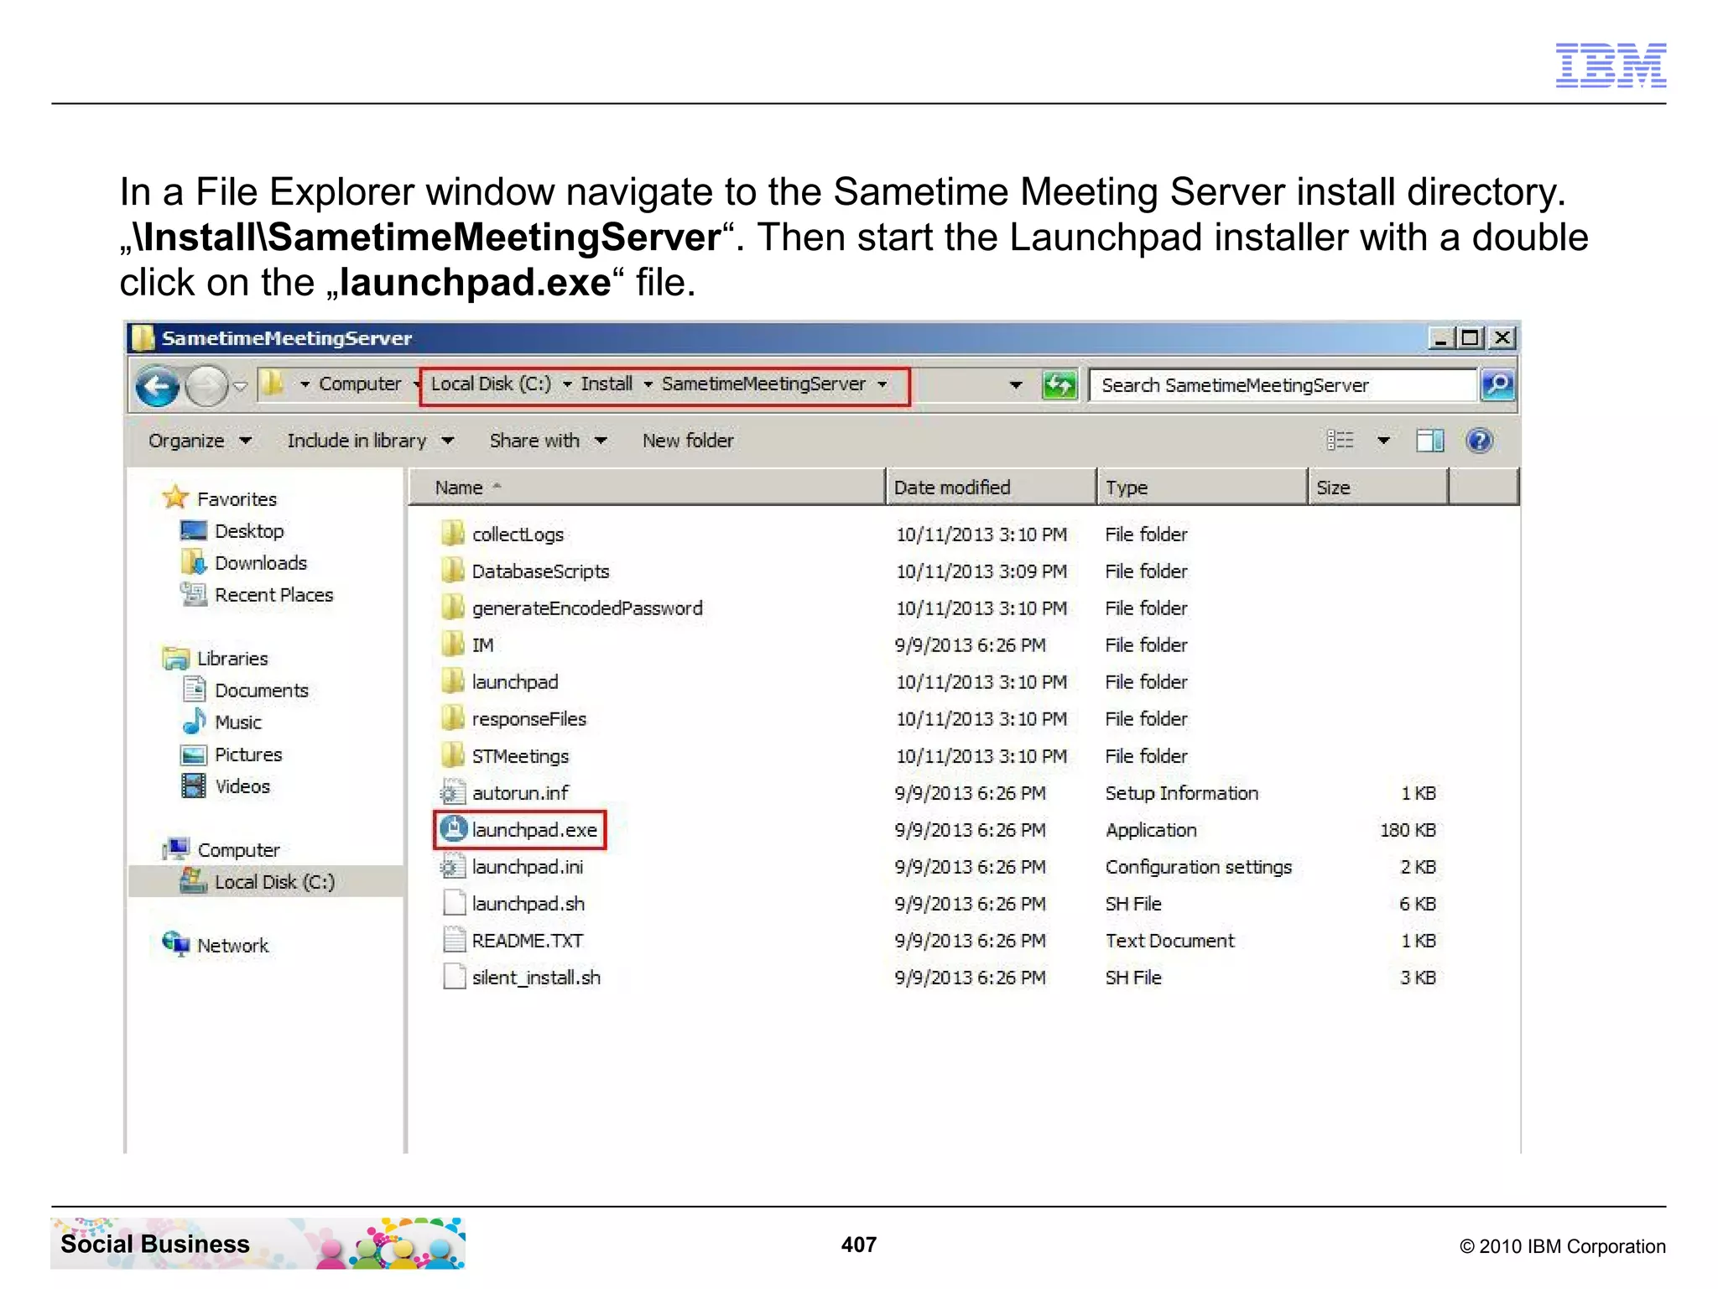
Task: Select the DatabaseScripts folder
Action: point(540,571)
